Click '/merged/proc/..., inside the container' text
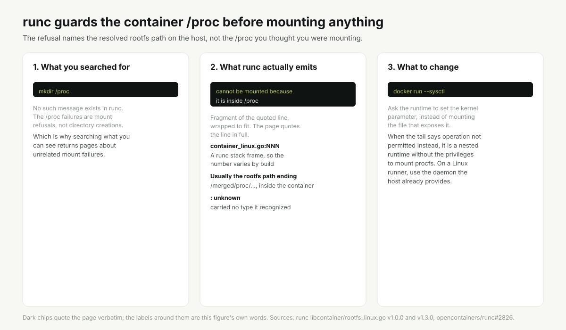Image resolution: width=566 pixels, height=330 pixels. coord(262,186)
